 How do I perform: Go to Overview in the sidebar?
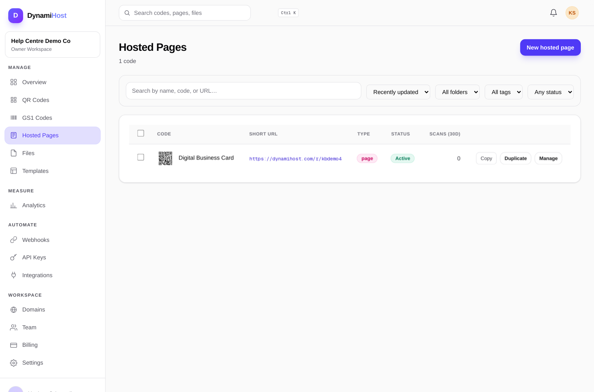point(52,82)
